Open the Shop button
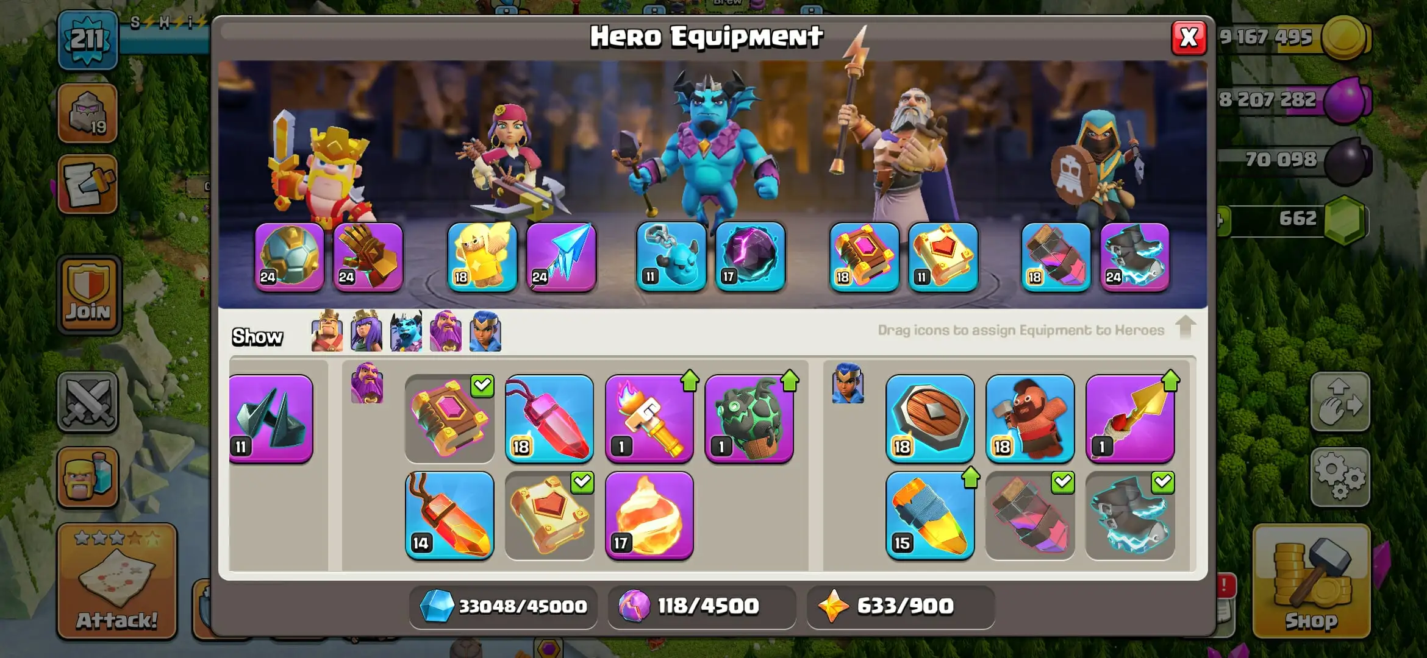This screenshot has width=1427, height=658. pyautogui.click(x=1312, y=581)
